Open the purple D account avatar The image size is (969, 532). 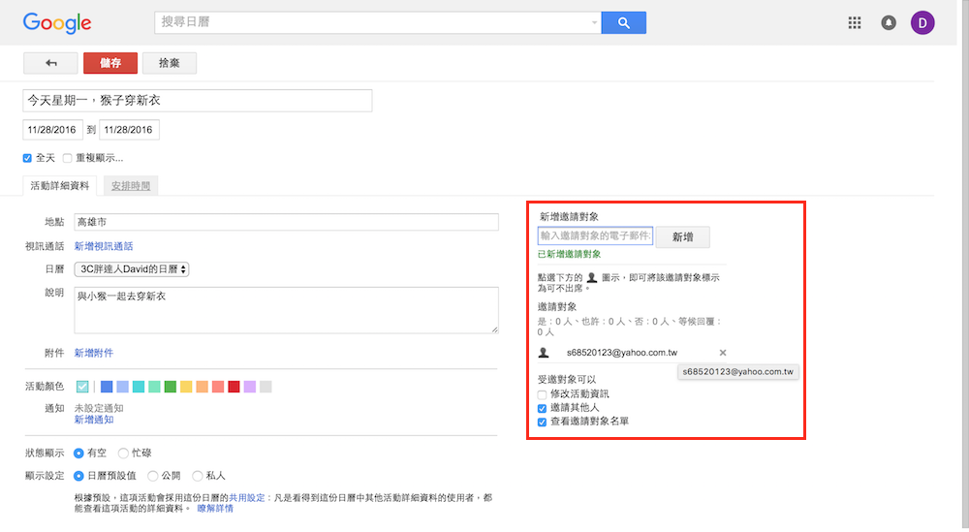tap(922, 23)
